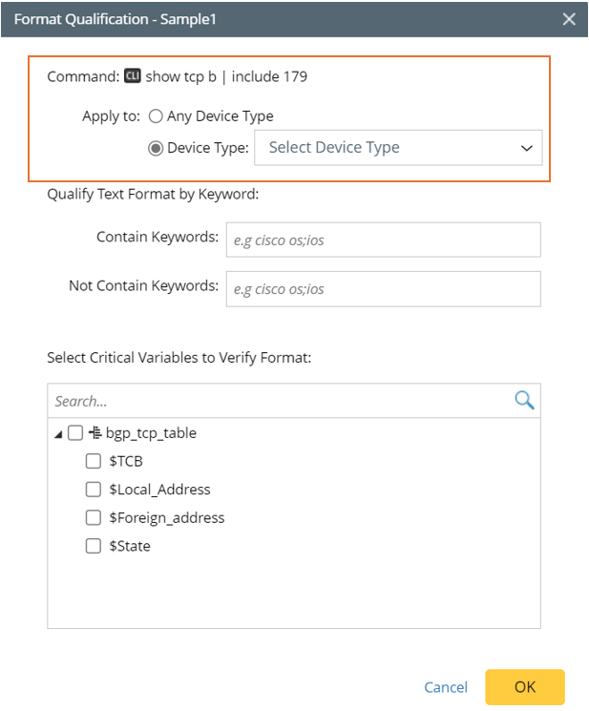
Task: Select the Device Type radio button
Action: 156,148
